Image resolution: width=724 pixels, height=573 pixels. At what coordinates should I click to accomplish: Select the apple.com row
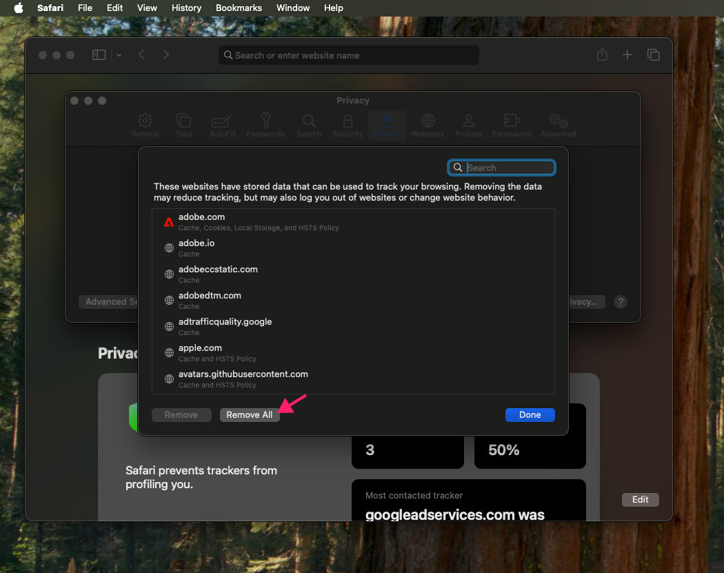(353, 353)
